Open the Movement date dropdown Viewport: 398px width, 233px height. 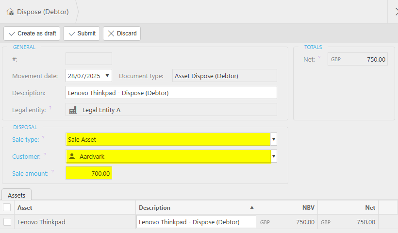pyautogui.click(x=107, y=76)
